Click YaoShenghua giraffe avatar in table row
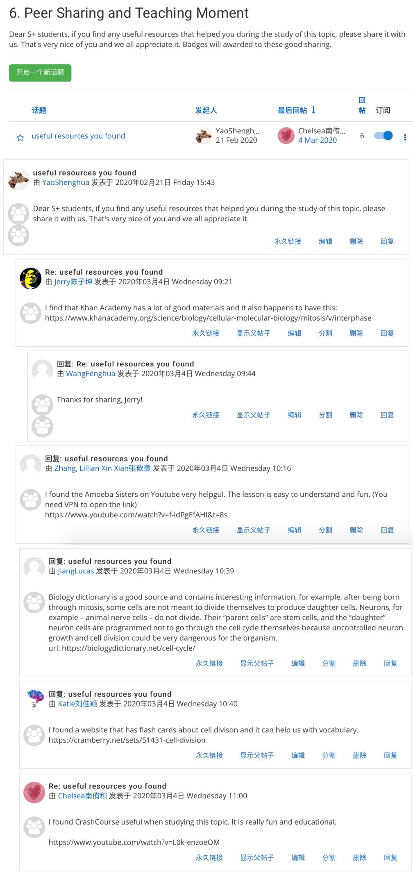The height and width of the screenshot is (875, 413). pos(204,136)
